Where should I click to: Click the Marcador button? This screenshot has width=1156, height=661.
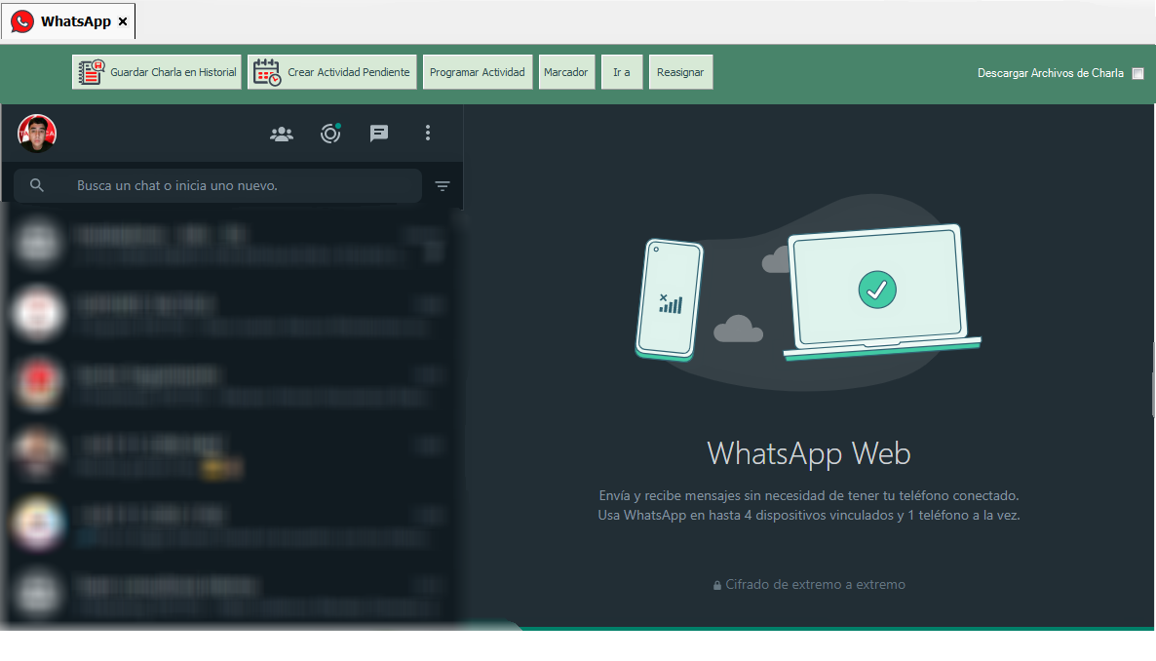click(x=566, y=72)
